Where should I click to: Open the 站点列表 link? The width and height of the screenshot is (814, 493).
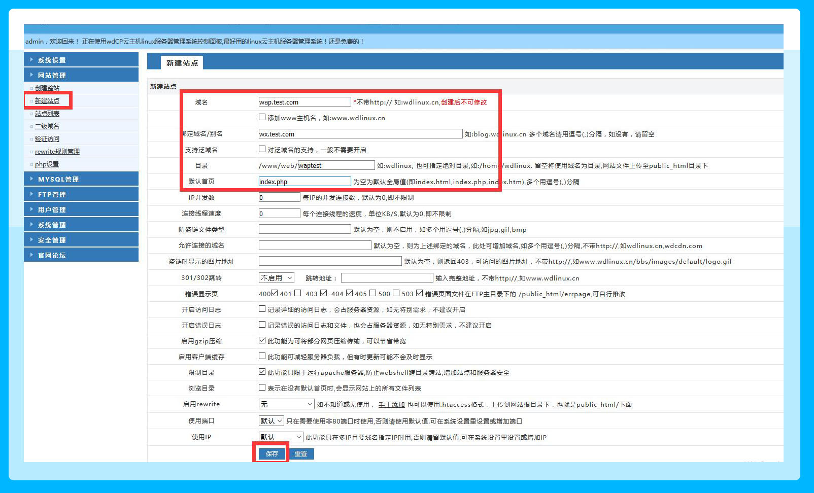(47, 114)
